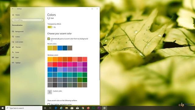The width and height of the screenshot is (195, 110).
Task: Open Adobe Premiere from taskbar
Action: coord(99,108)
